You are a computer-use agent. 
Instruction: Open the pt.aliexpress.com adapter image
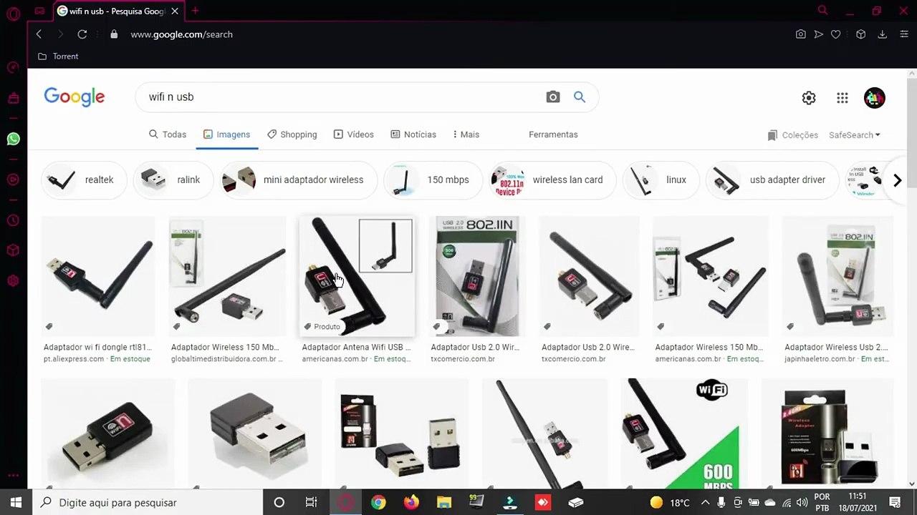(x=98, y=276)
